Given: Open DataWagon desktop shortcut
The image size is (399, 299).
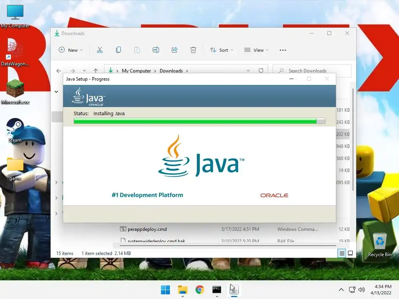Looking at the screenshot, I should point(15,52).
